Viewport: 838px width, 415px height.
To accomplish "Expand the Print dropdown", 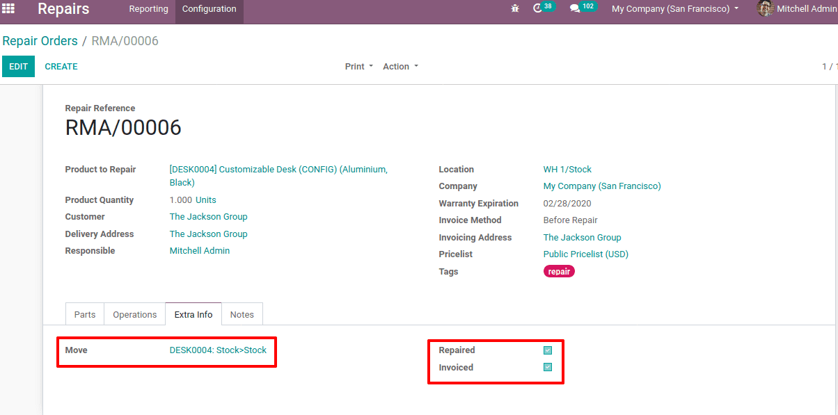I will pos(359,67).
